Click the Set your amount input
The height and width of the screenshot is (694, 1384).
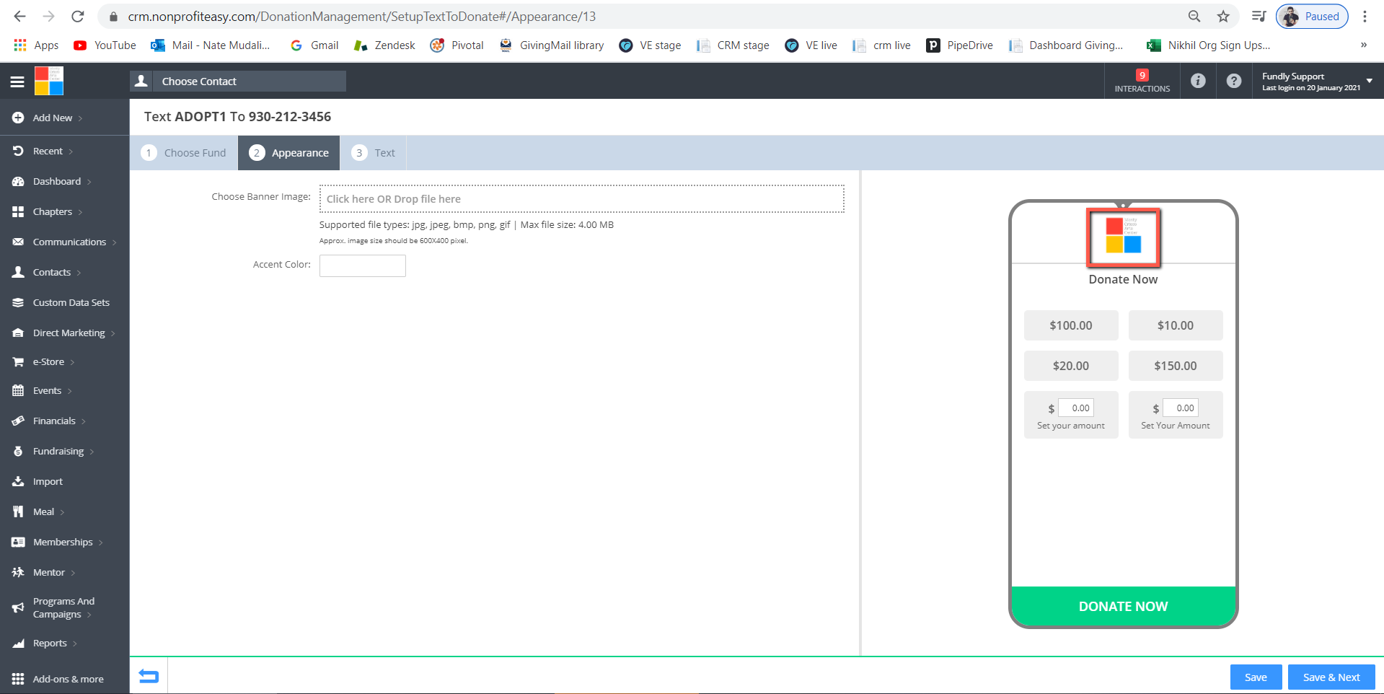[1076, 408]
